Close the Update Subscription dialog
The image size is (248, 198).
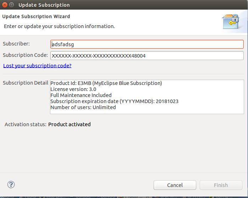click(5, 5)
